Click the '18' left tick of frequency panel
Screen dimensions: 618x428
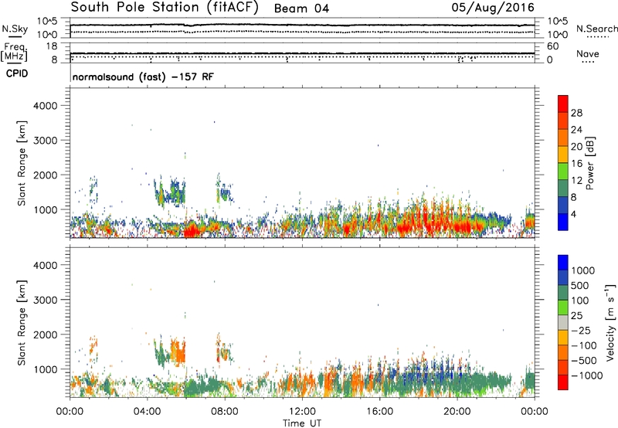pos(52,46)
